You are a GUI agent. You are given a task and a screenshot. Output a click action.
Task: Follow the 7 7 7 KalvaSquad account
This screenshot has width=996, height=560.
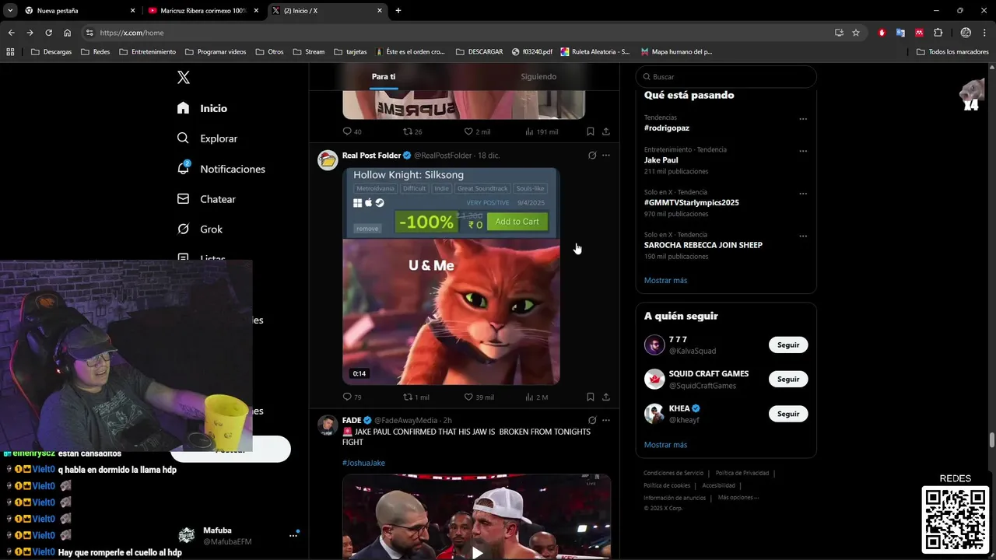788,345
